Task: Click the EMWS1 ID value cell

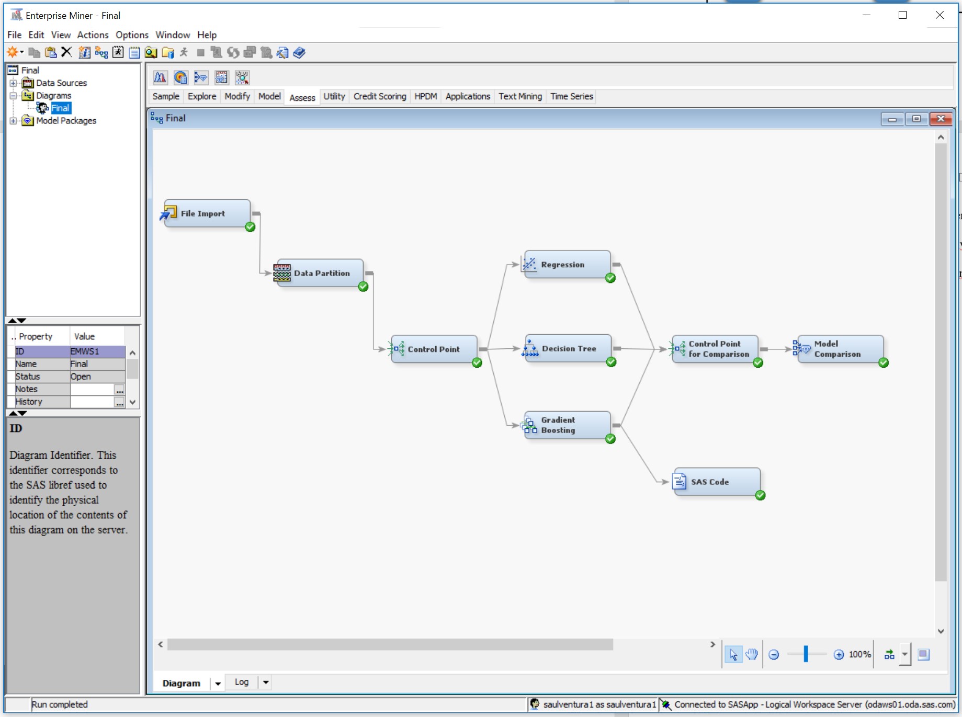Action: coord(97,351)
